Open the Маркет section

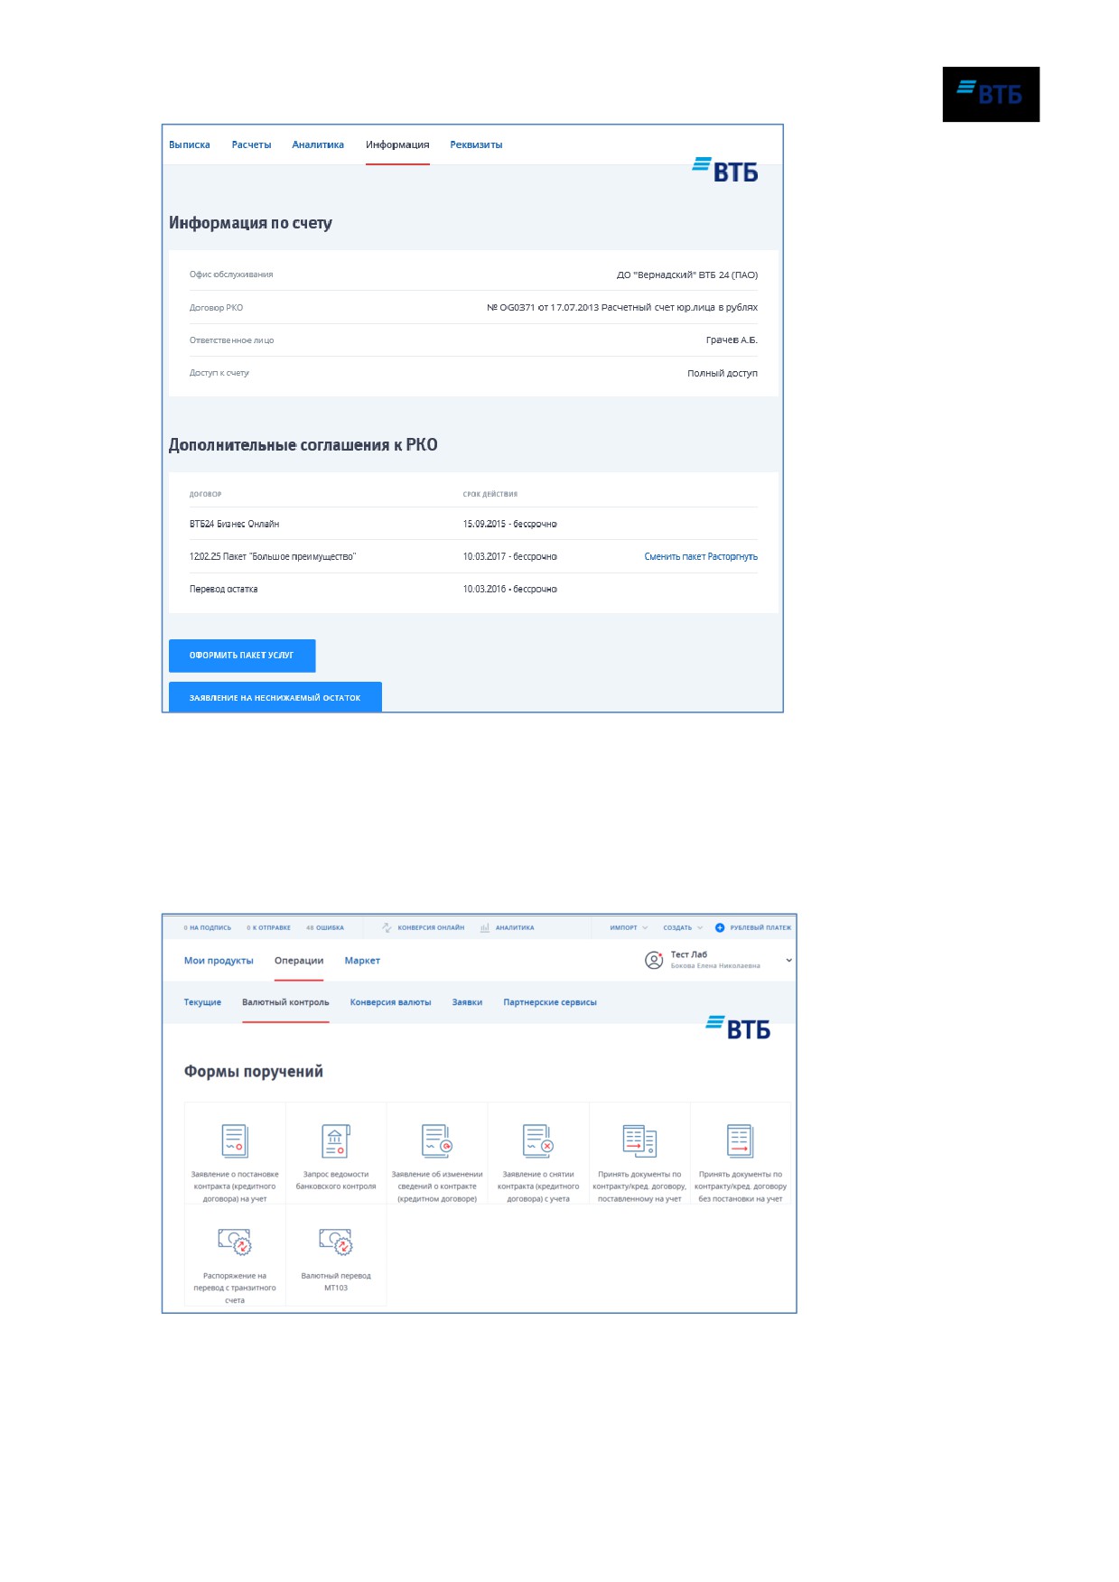362,961
